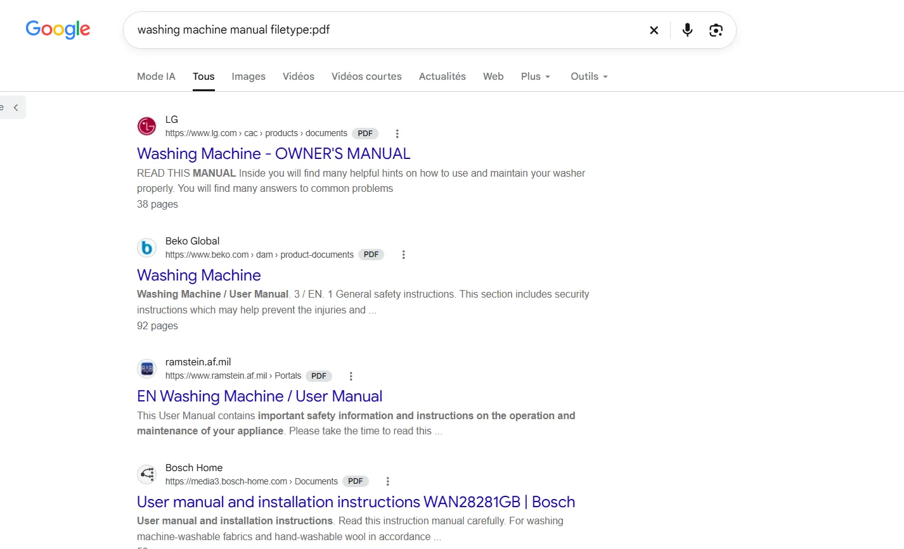904x549 pixels.
Task: Open the Vidéos courtes tab
Action: [x=366, y=77]
